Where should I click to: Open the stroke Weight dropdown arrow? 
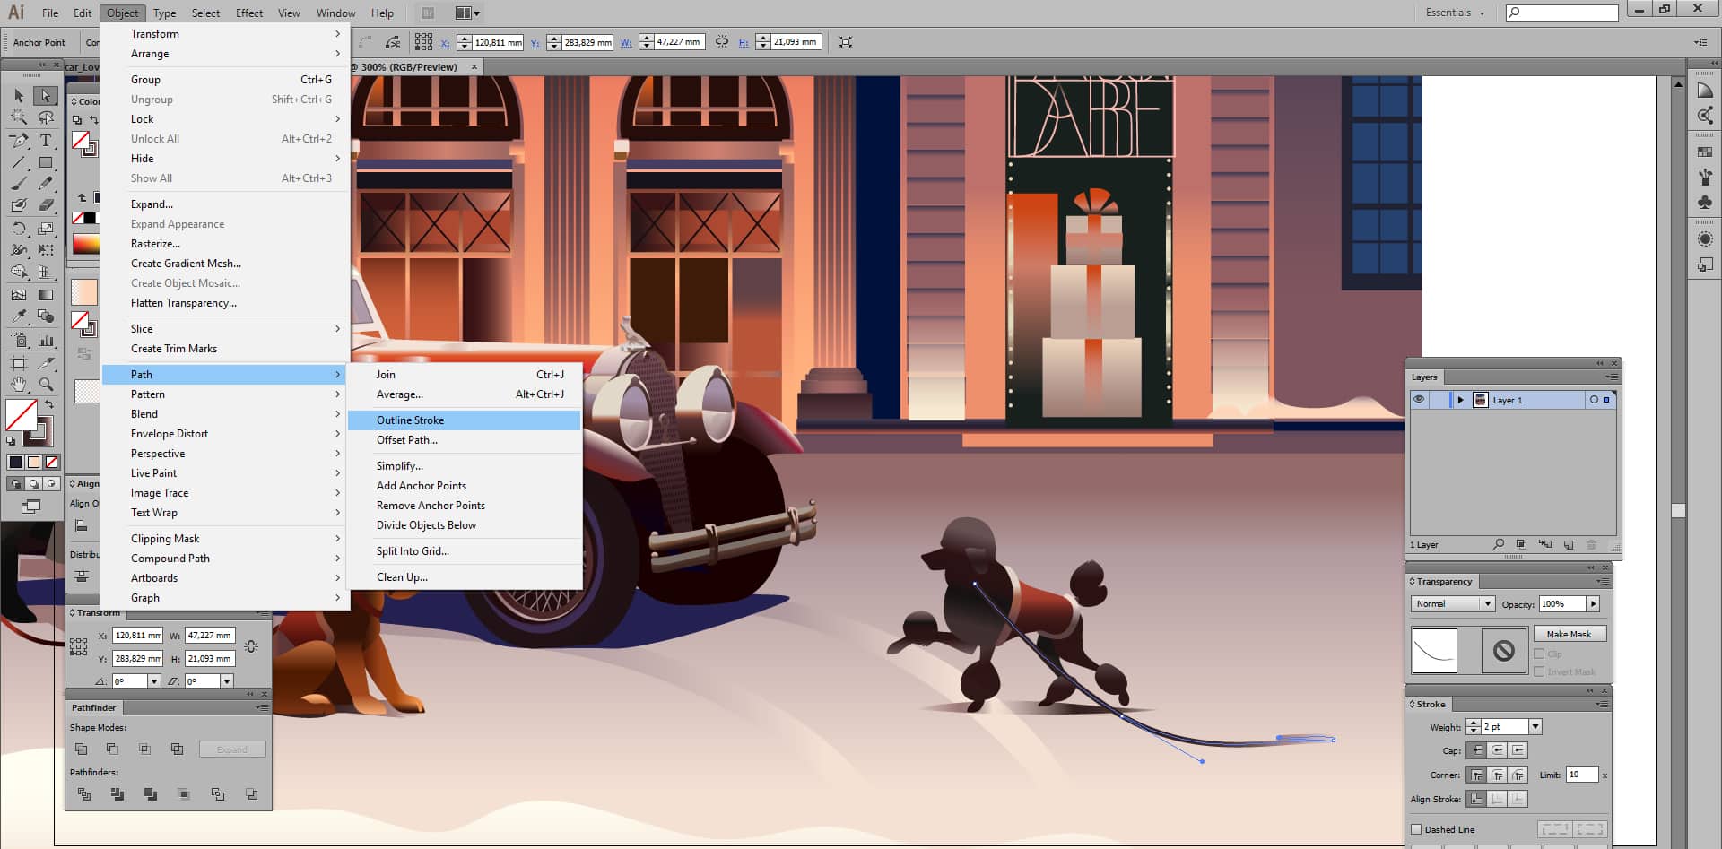(x=1535, y=727)
